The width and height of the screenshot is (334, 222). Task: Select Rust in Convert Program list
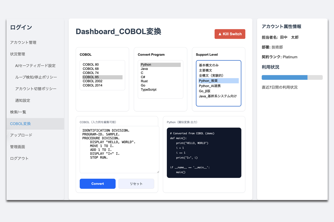coord(161,81)
